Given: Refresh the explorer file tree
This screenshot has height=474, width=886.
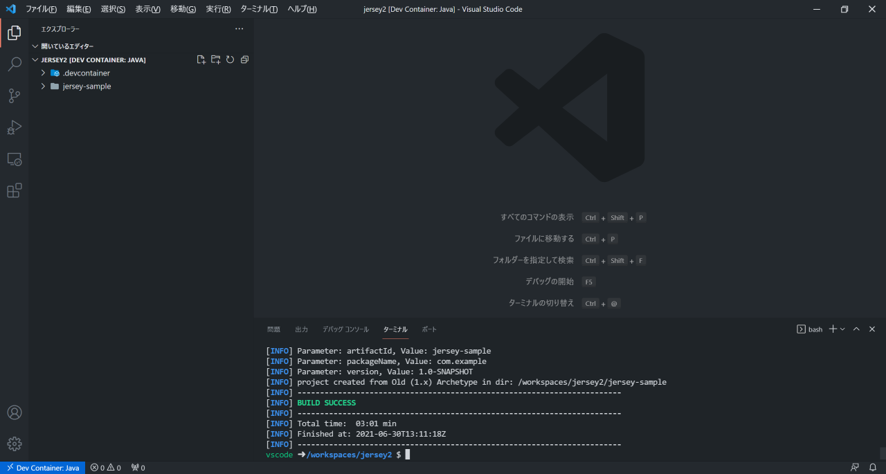Looking at the screenshot, I should (x=230, y=60).
